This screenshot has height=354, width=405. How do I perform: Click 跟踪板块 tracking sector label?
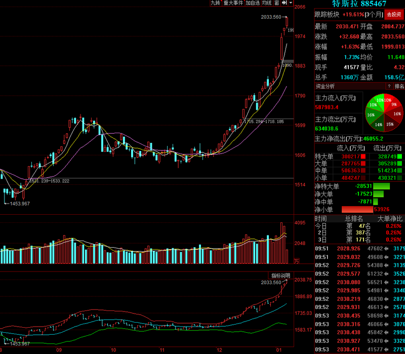pyautogui.click(x=327, y=15)
